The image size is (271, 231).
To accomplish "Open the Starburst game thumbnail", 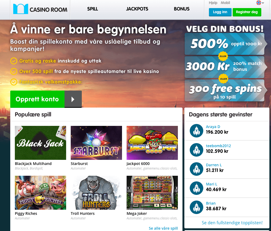I will click(x=96, y=143).
